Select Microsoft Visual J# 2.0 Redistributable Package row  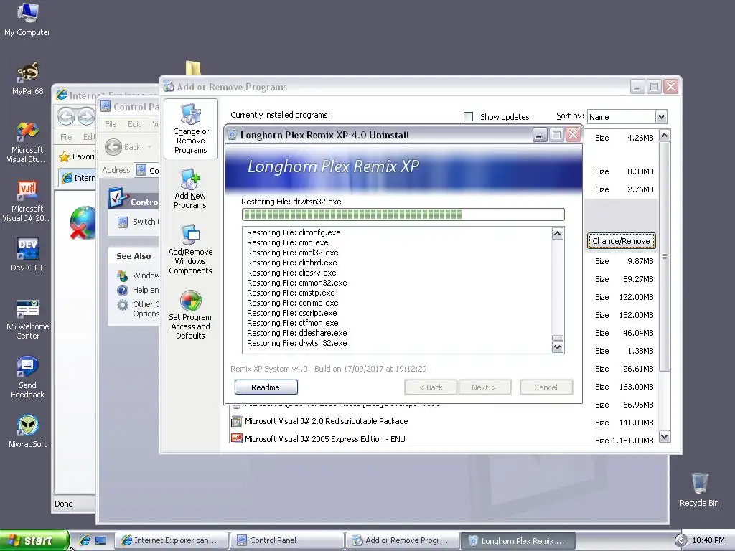coord(443,421)
